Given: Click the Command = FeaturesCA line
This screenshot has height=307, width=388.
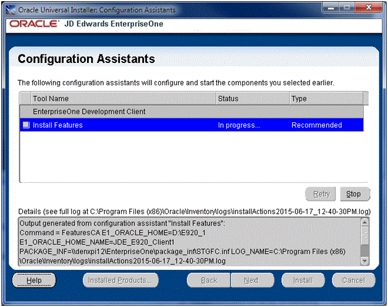Looking at the screenshot, I should click(112, 233).
